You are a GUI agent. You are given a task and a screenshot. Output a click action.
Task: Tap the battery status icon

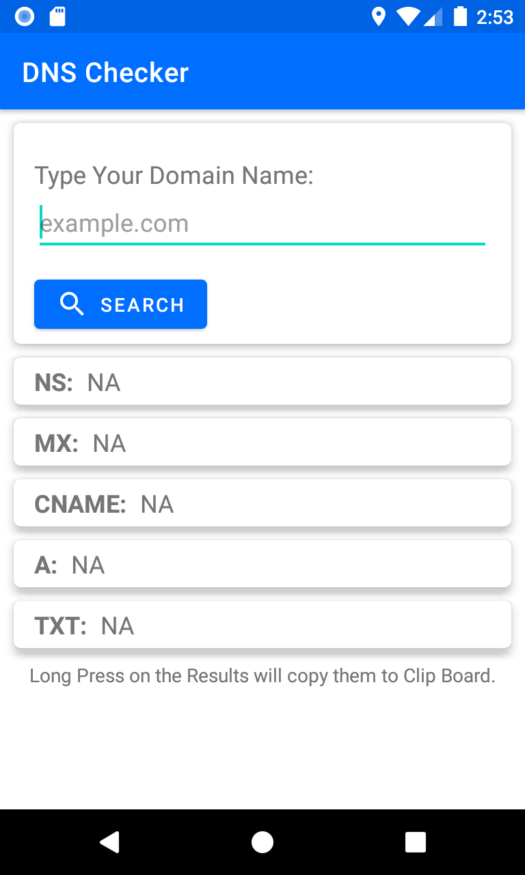pos(460,16)
